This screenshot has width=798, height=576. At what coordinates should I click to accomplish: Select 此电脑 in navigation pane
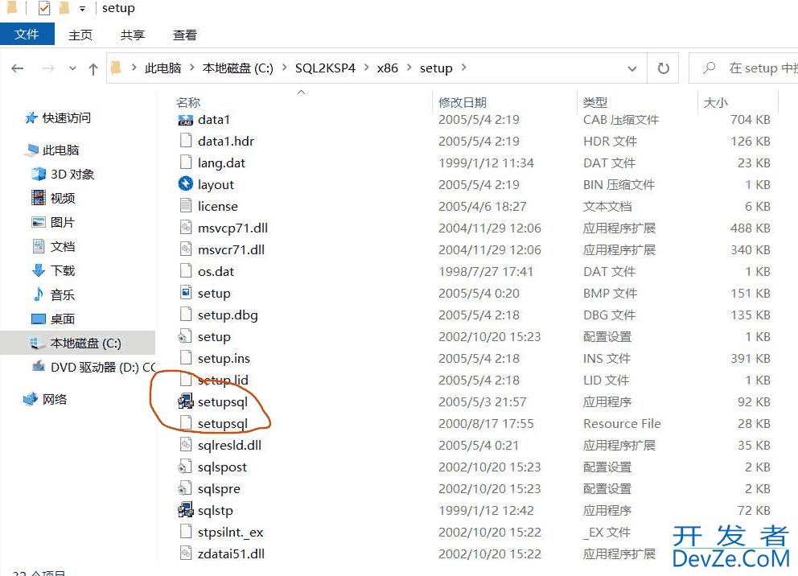[x=60, y=150]
